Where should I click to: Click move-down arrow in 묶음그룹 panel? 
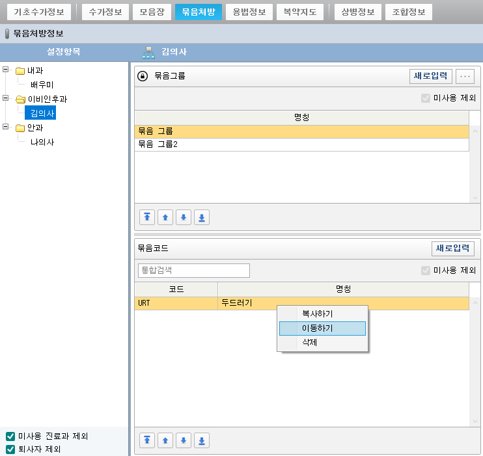(184, 218)
